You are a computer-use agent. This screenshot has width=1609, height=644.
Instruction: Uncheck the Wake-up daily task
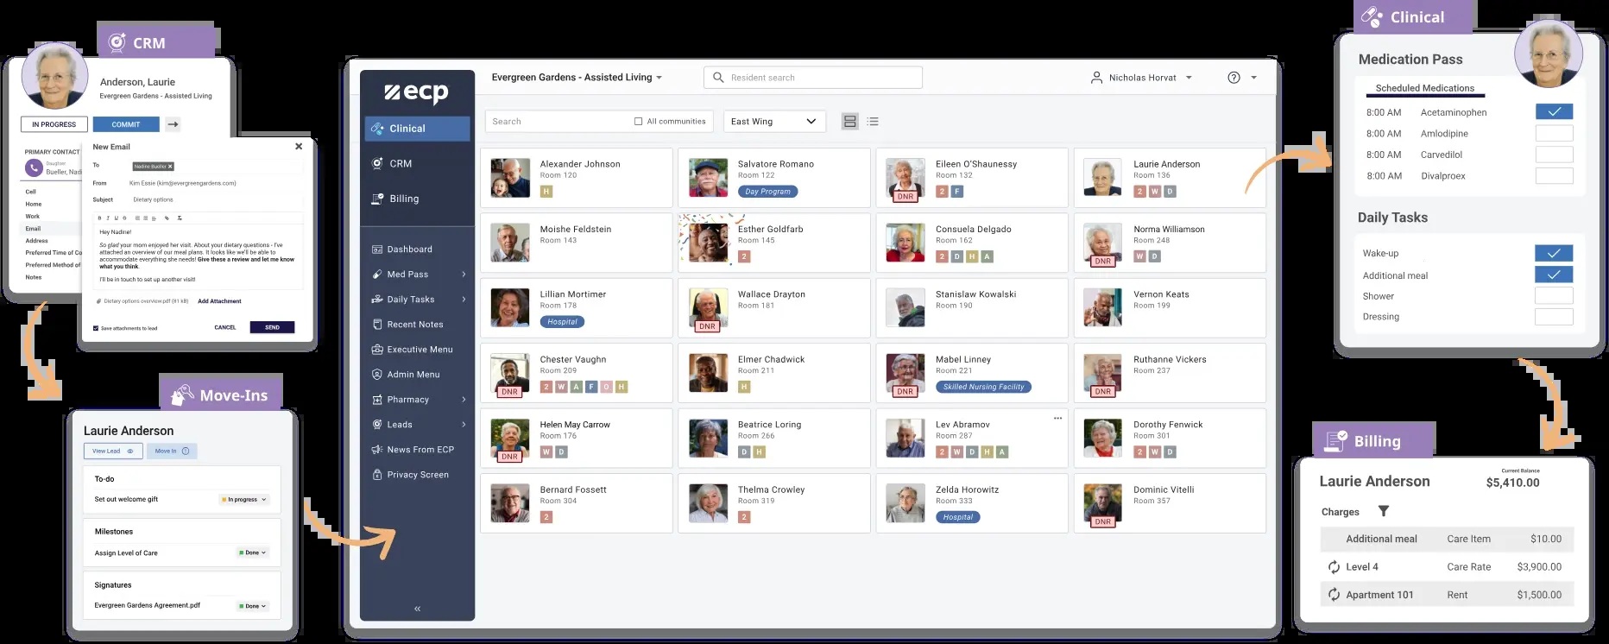[1554, 253]
